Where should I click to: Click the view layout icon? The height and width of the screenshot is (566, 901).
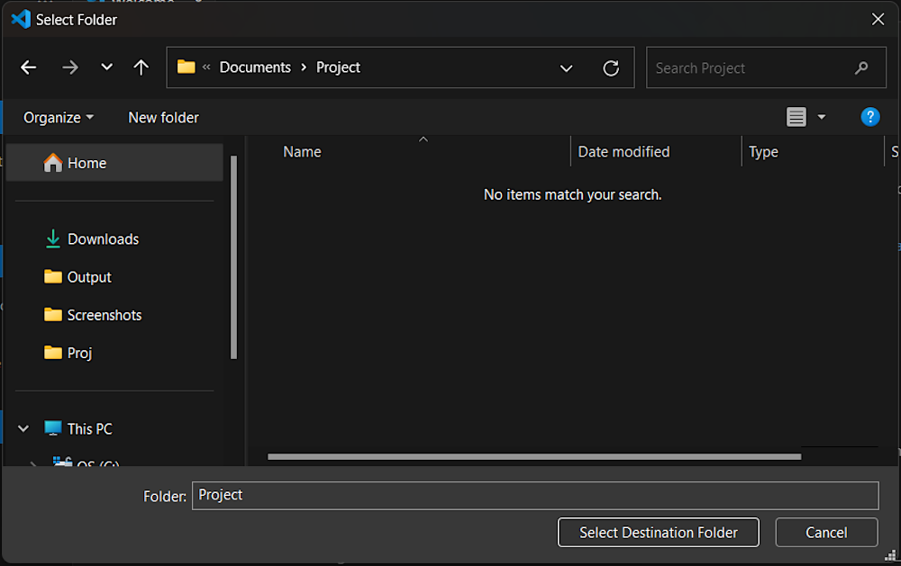pos(796,117)
